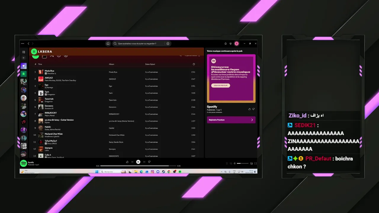The width and height of the screenshot is (379, 213).
Task: Go back with the left arrow
Action: pyautogui.click(x=28, y=43)
